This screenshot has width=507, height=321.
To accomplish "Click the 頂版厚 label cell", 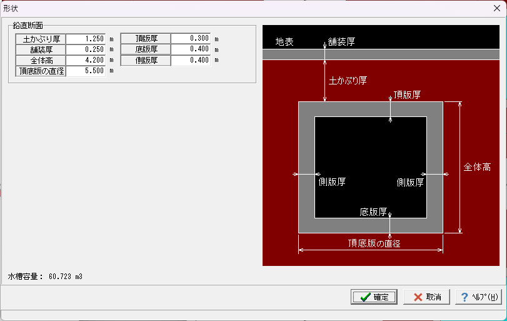I will (146, 39).
